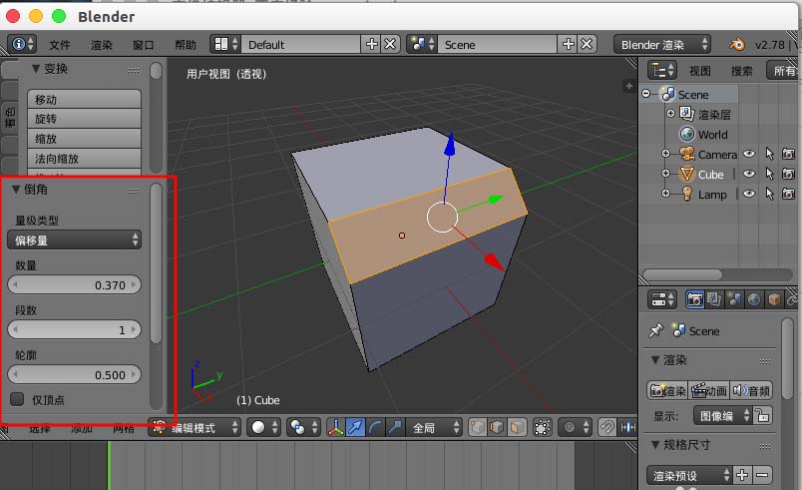Open the outliner editor type selector
Screen dimensions: 802x490
pyautogui.click(x=662, y=70)
